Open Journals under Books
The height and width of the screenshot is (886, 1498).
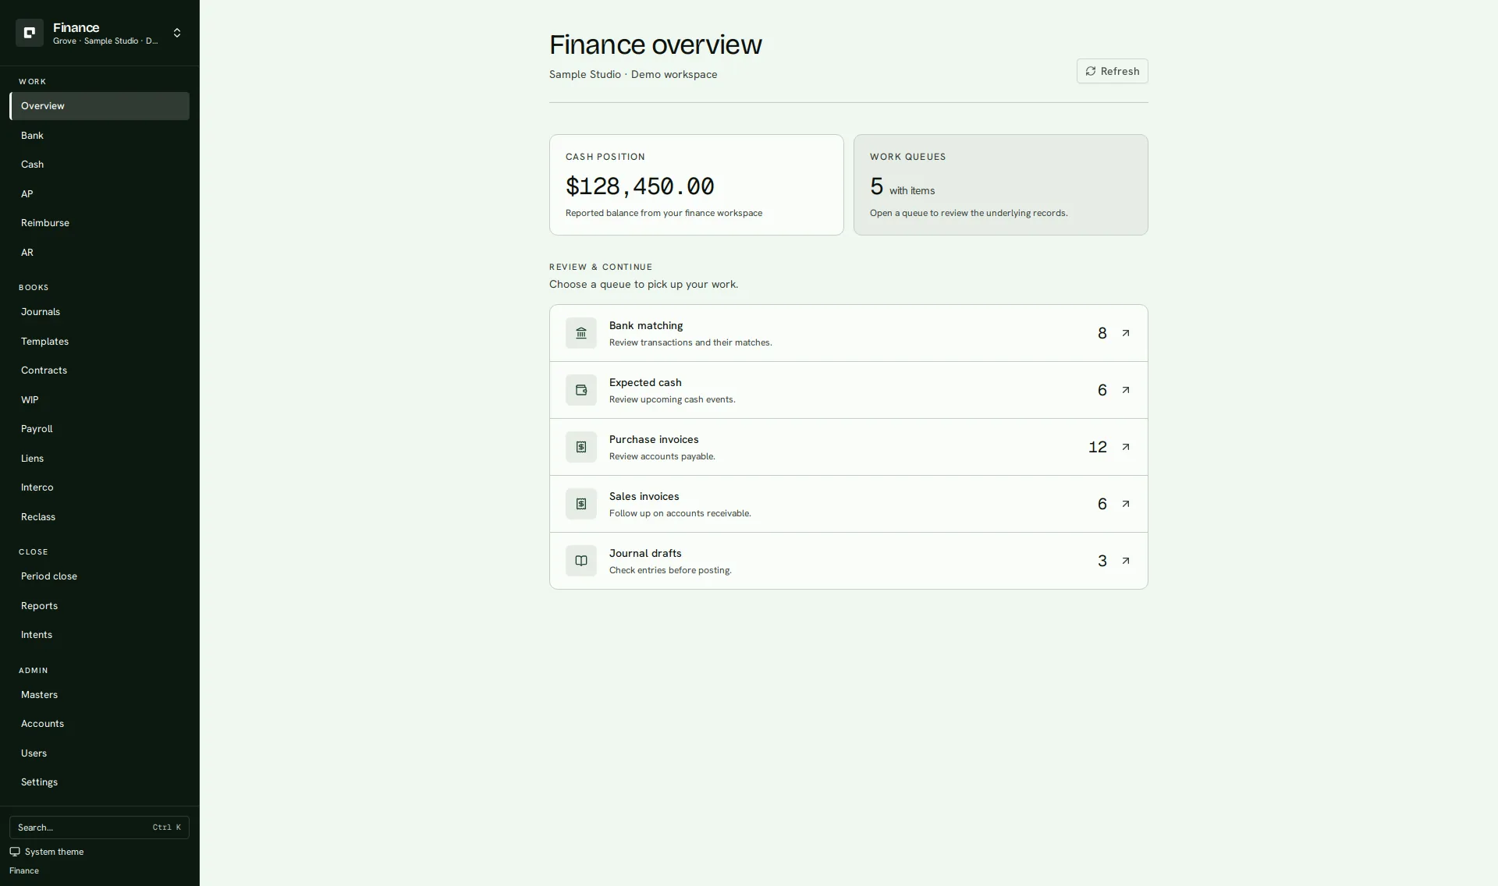coord(99,312)
